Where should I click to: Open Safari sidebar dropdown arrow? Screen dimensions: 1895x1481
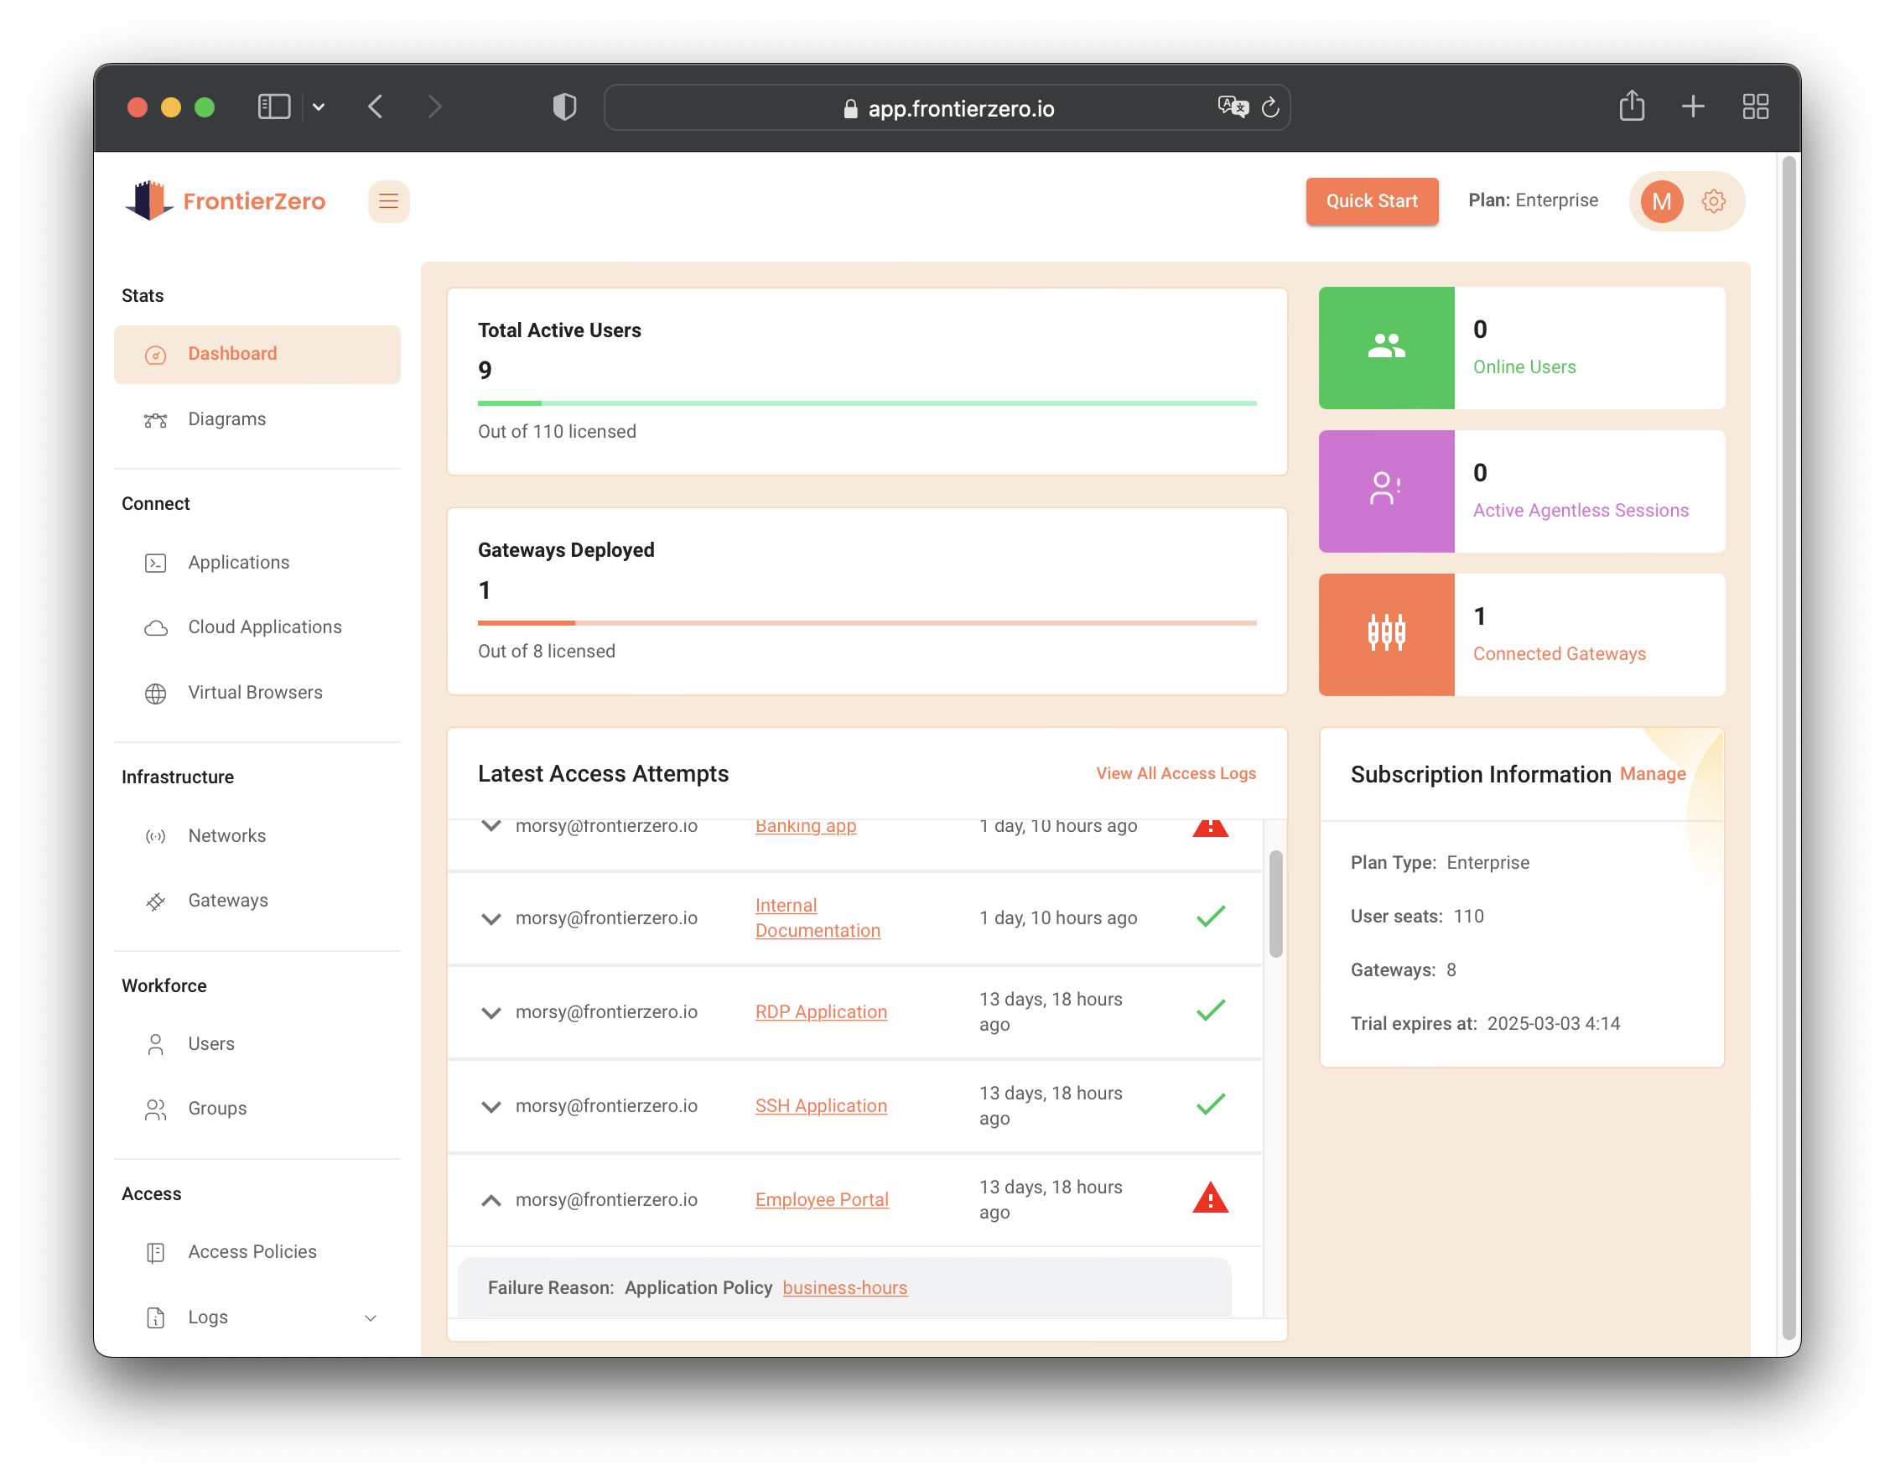coord(319,107)
